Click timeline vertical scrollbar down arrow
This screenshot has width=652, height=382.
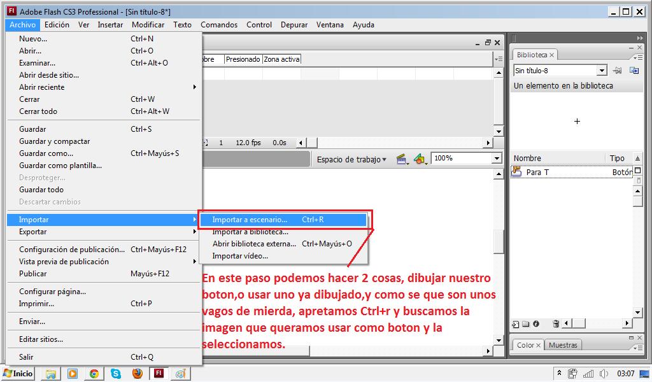(x=499, y=131)
